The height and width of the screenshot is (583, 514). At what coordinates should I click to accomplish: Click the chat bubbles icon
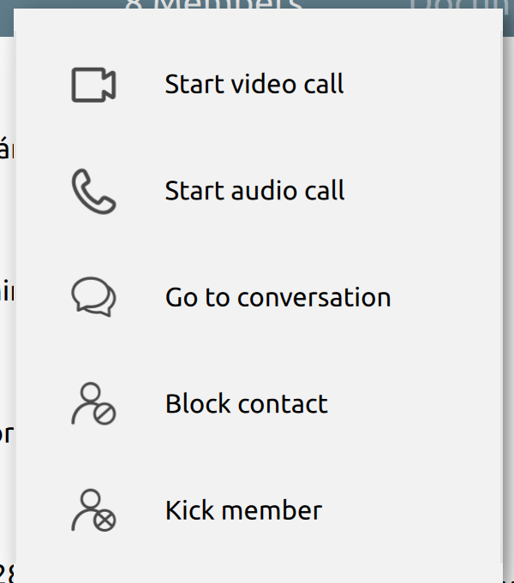coord(93,297)
